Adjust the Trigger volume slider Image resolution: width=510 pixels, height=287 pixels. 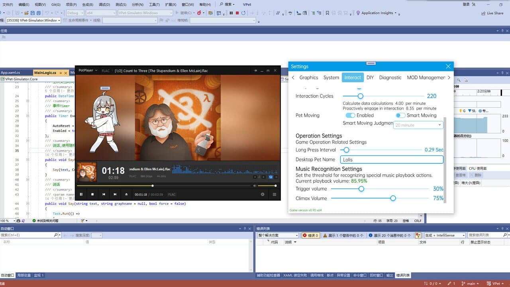[380, 189]
